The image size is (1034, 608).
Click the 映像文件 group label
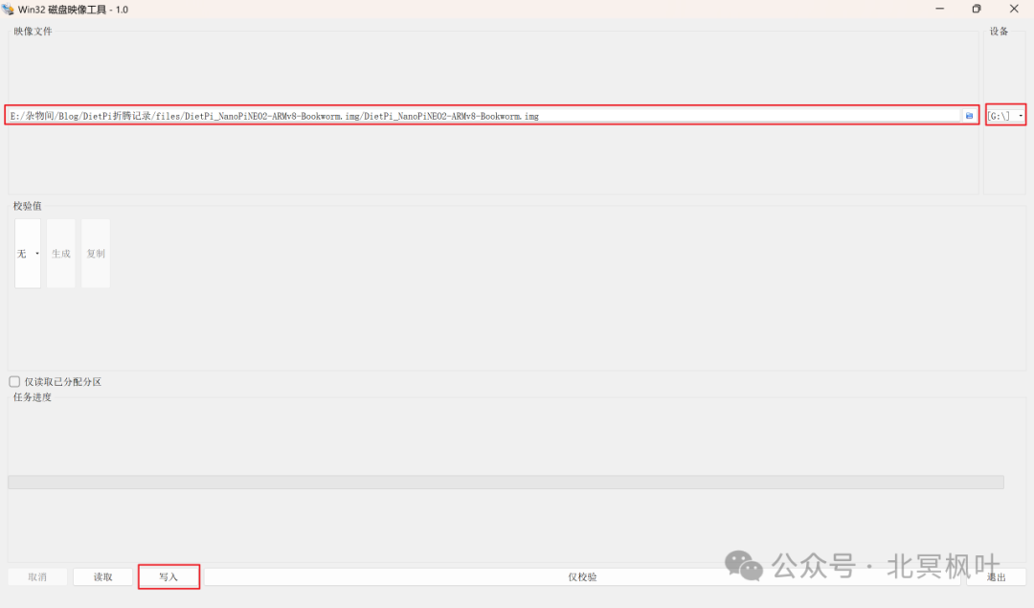click(x=33, y=32)
